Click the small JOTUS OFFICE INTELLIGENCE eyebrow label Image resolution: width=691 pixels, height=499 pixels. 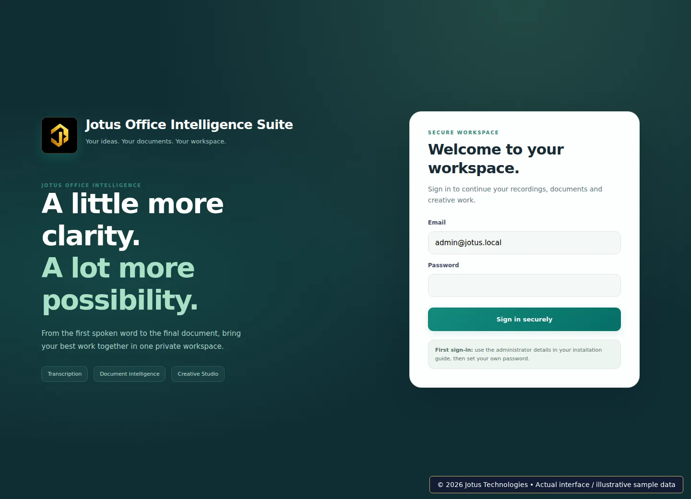(x=91, y=185)
